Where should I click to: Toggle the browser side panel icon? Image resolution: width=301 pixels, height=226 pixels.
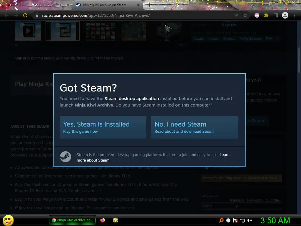(275, 15)
